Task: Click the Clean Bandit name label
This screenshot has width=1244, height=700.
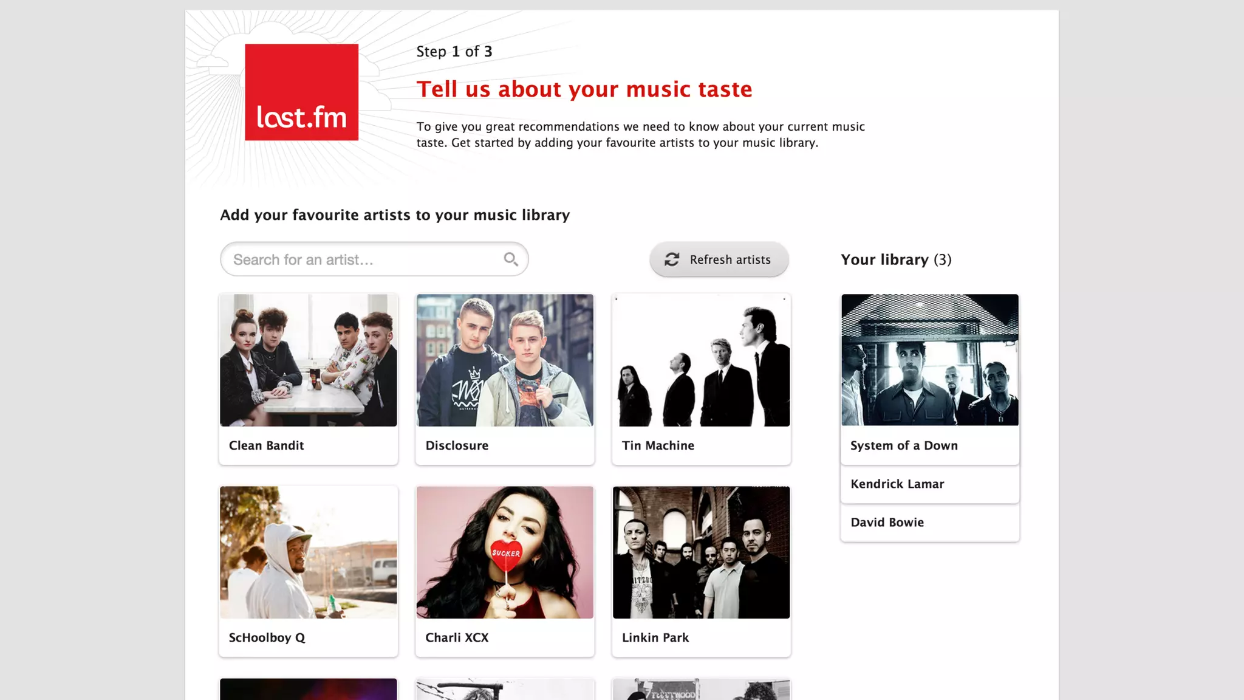Action: click(x=266, y=445)
